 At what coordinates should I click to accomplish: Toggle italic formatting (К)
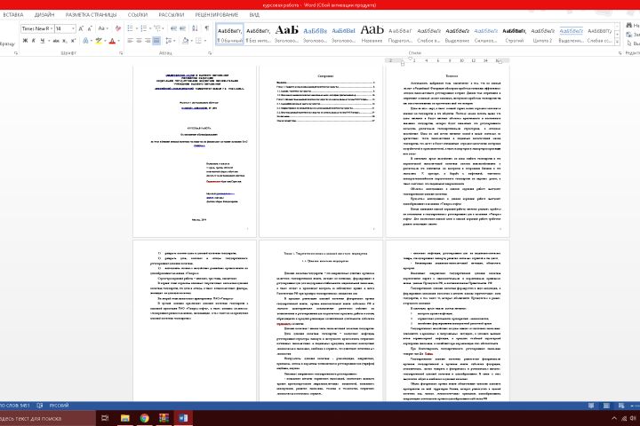pyautogui.click(x=34, y=41)
